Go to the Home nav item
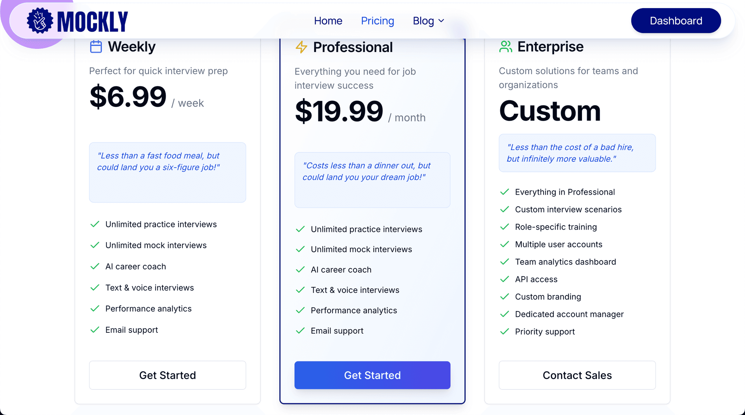The width and height of the screenshot is (745, 415). (328, 21)
